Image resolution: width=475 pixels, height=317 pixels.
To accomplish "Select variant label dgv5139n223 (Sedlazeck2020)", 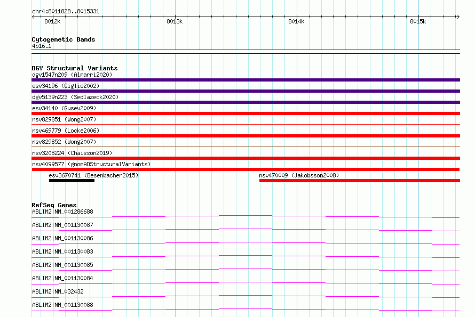I will click(x=75, y=97).
